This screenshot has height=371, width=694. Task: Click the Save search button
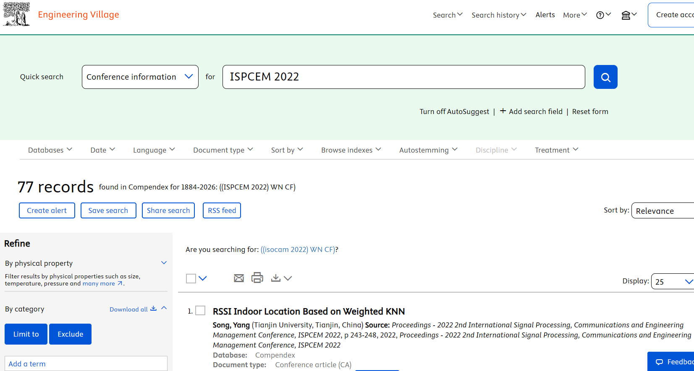[108, 210]
